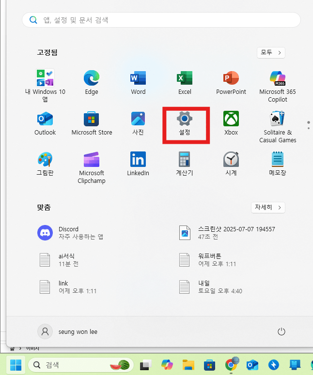The image size is (313, 375).
Task: Open Copilot from the taskbar
Action: [167, 365]
